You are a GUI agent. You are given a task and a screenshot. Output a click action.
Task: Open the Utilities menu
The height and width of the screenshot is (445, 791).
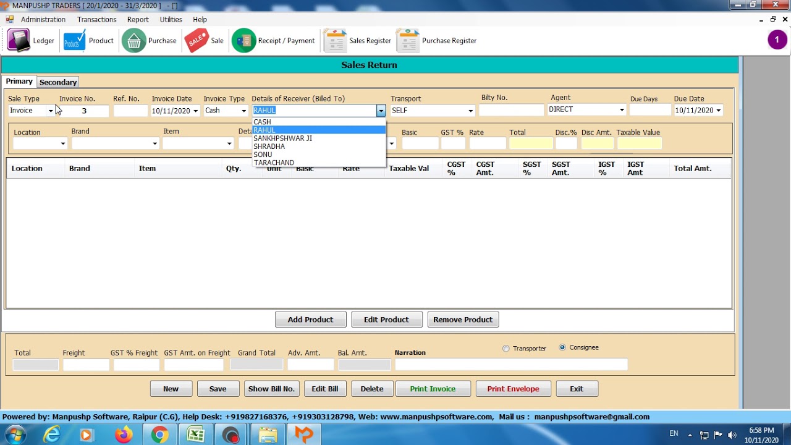(x=171, y=20)
